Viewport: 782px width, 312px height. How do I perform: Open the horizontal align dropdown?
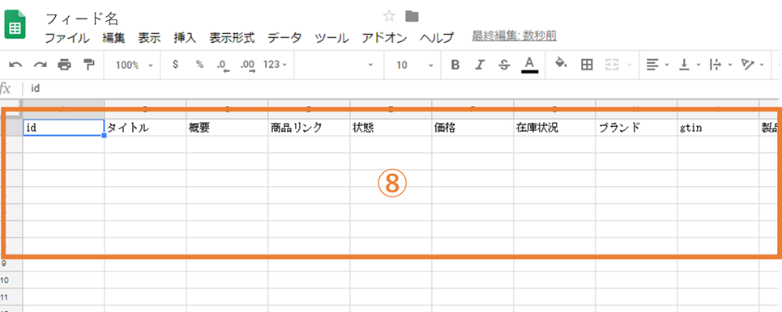657,65
